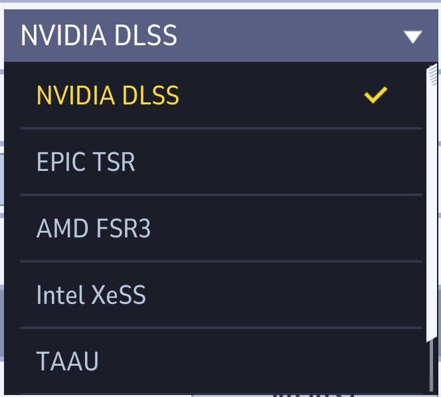Switch upscaling method to EPIC TSR
The width and height of the screenshot is (441, 397).
click(86, 162)
